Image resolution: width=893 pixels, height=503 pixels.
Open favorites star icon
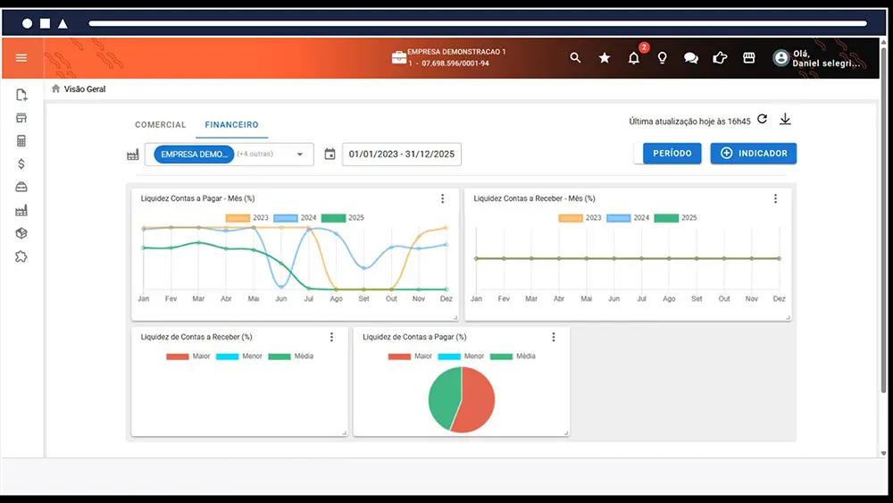click(x=605, y=57)
